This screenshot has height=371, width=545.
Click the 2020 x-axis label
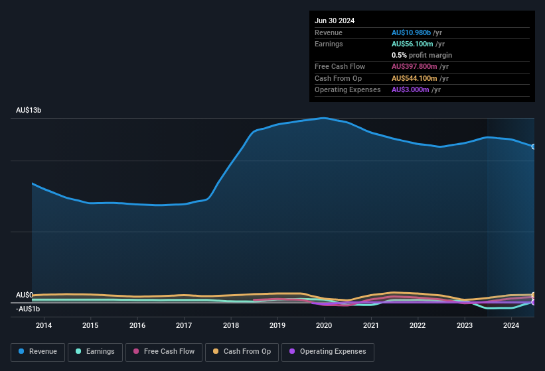(x=324, y=325)
